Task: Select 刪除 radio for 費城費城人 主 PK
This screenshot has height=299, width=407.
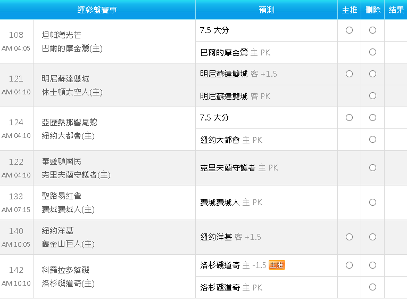Action: click(372, 203)
